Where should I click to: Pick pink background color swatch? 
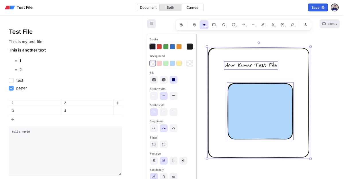click(x=159, y=63)
